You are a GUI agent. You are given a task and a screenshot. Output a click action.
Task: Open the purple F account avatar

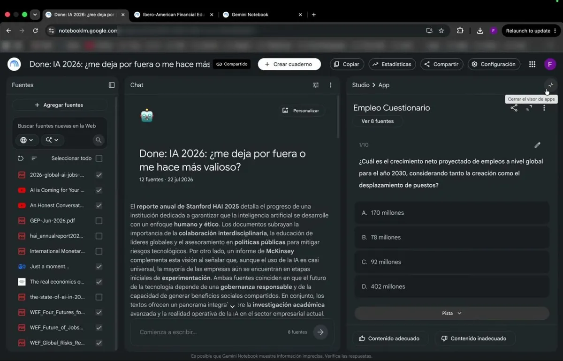(550, 64)
